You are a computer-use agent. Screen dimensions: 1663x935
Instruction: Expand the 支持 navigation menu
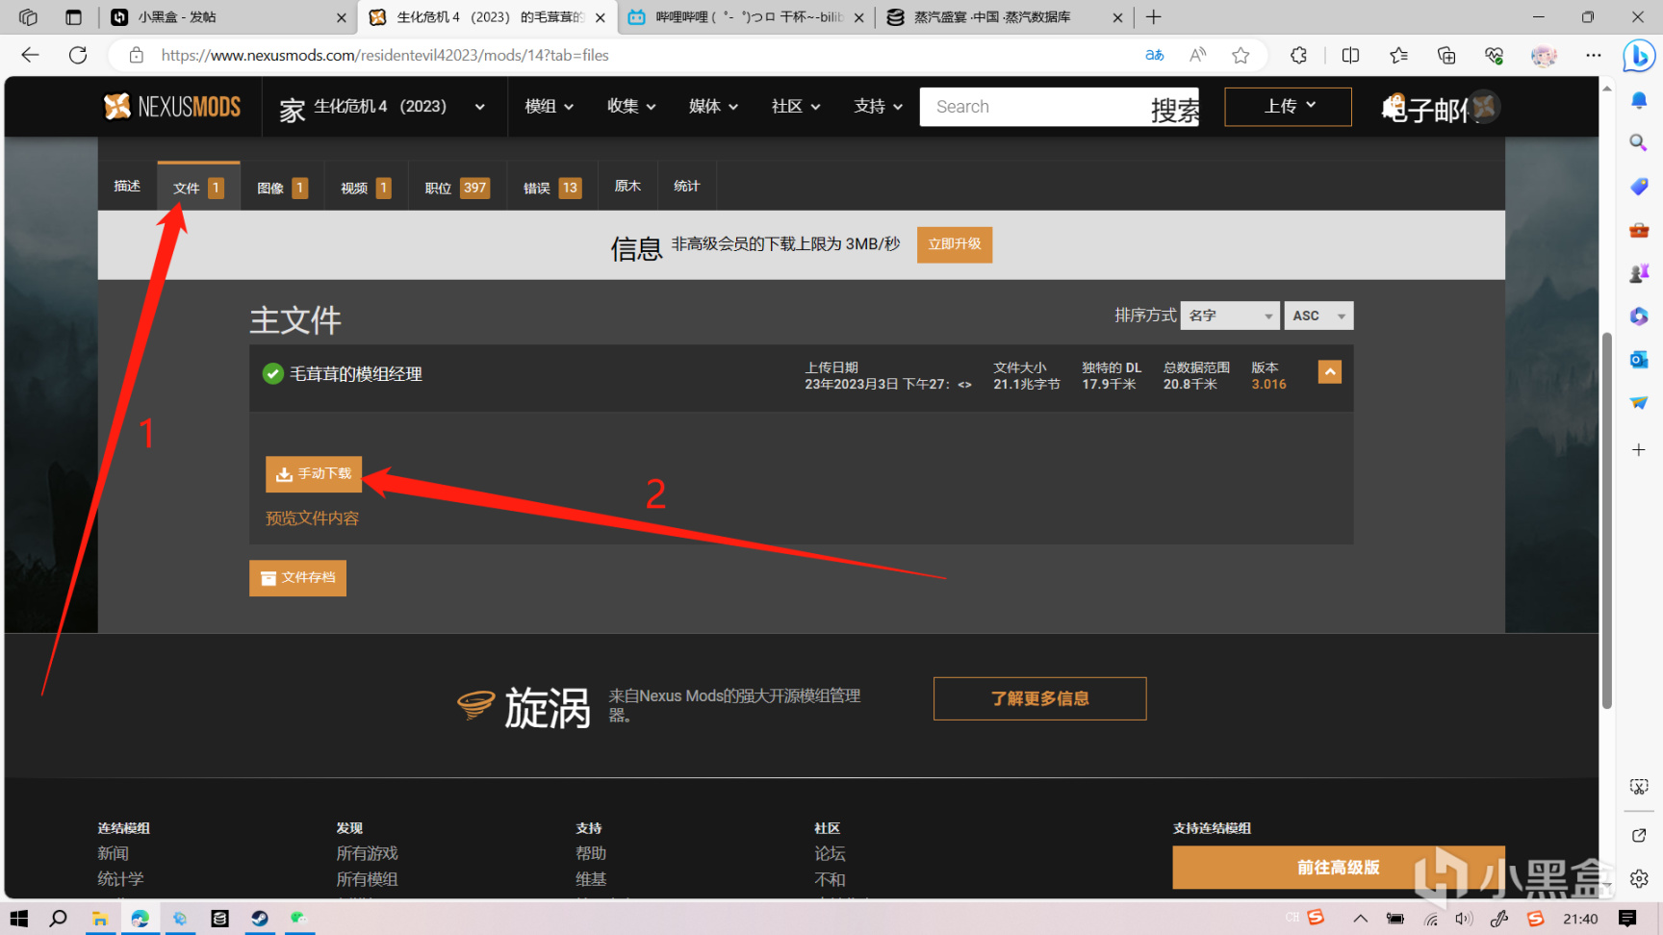(x=878, y=107)
